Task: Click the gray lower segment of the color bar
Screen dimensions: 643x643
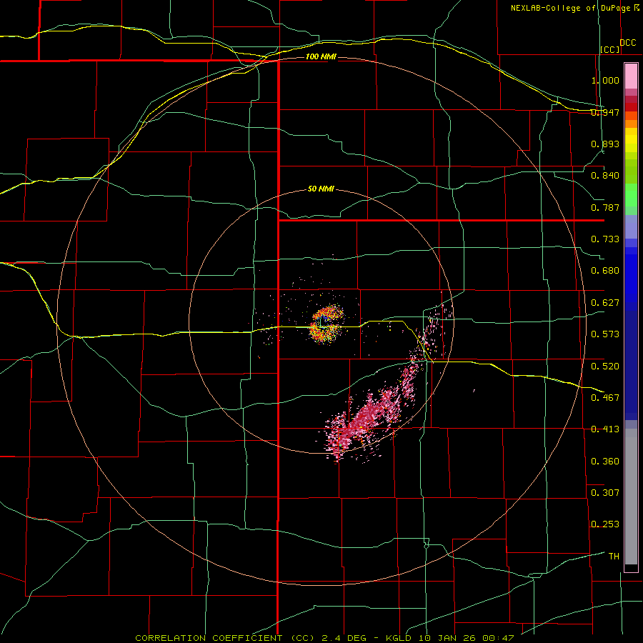Action: [631, 497]
